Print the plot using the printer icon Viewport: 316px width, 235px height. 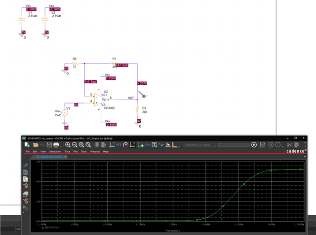point(56,145)
